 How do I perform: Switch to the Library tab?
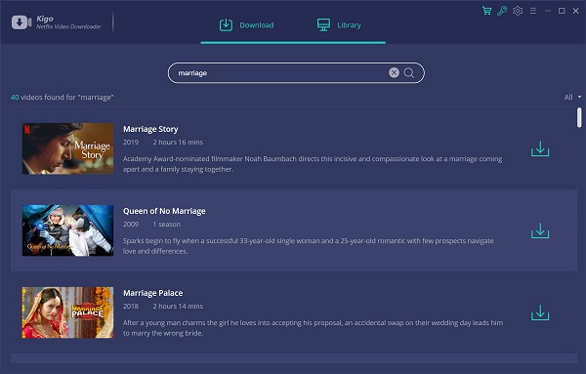coord(339,25)
